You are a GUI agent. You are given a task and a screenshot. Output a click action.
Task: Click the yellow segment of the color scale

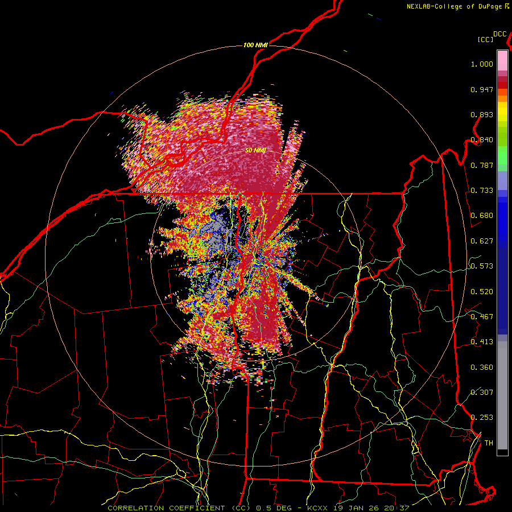click(x=502, y=112)
